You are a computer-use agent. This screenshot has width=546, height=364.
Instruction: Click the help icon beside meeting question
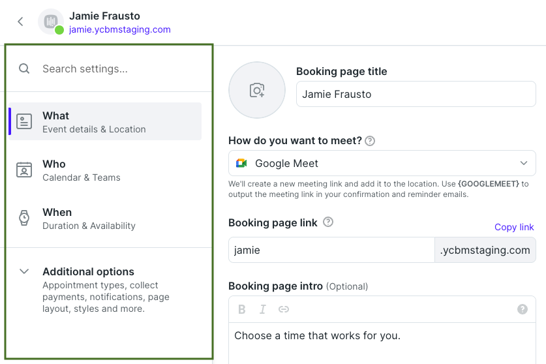coord(370,141)
